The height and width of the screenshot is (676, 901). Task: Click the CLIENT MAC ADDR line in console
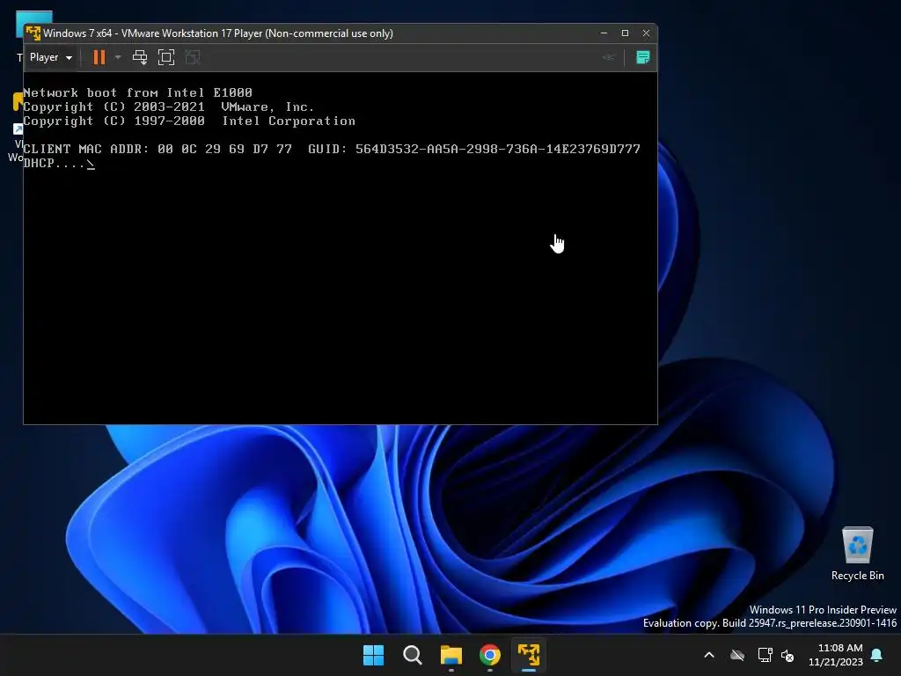[332, 150]
